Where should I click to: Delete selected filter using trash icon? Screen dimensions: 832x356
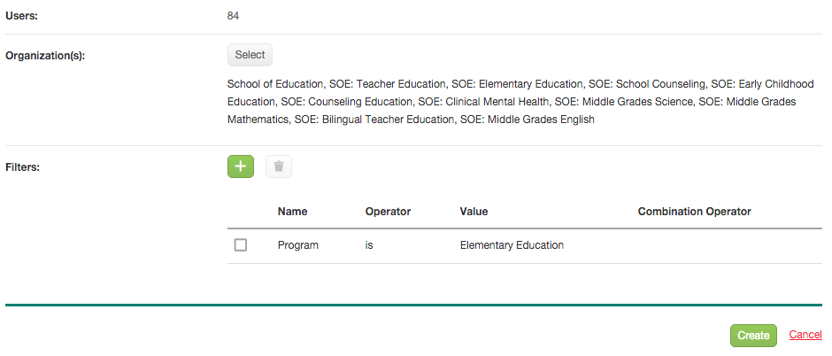(x=279, y=166)
